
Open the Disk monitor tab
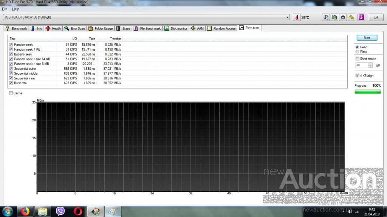[x=176, y=29]
